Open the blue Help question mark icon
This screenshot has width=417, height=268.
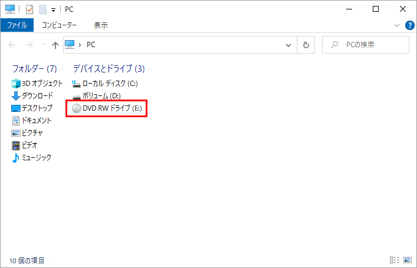(x=409, y=25)
